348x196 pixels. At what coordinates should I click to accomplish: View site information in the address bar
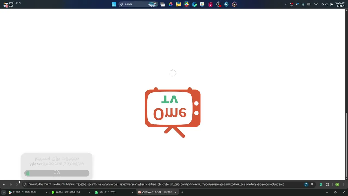pos(25,185)
